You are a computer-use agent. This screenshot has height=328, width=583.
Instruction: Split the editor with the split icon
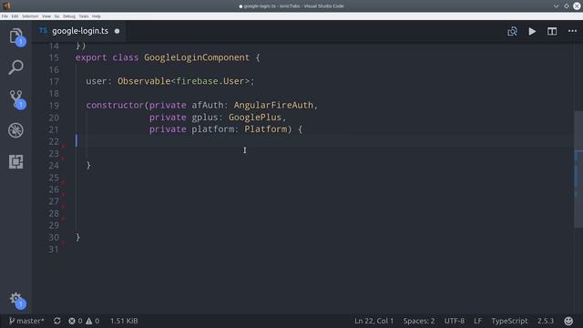tap(552, 31)
